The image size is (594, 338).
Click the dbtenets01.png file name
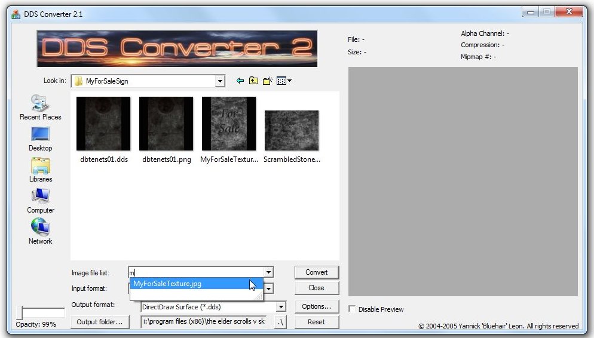pyautogui.click(x=166, y=159)
